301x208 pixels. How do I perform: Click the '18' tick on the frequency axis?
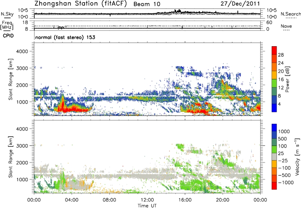[25, 23]
